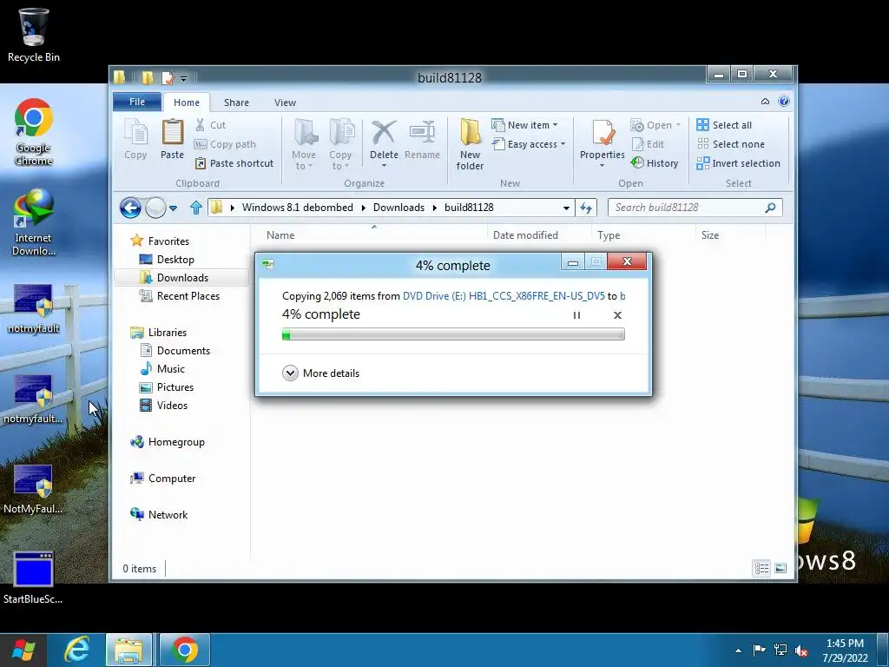Open the File menu tab

(137, 102)
